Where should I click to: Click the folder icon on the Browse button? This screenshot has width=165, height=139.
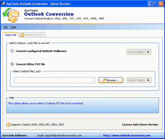coord(104,80)
